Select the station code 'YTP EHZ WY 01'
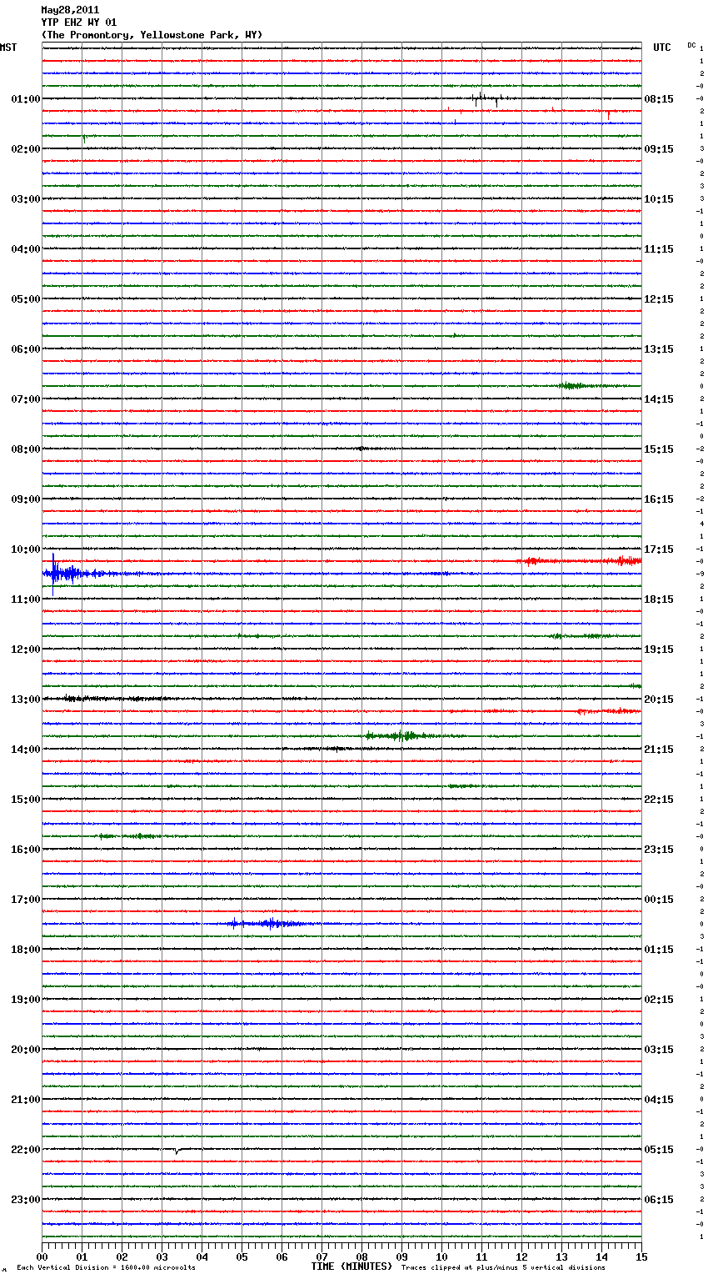Image resolution: width=708 pixels, height=1279 pixels. coord(79,23)
